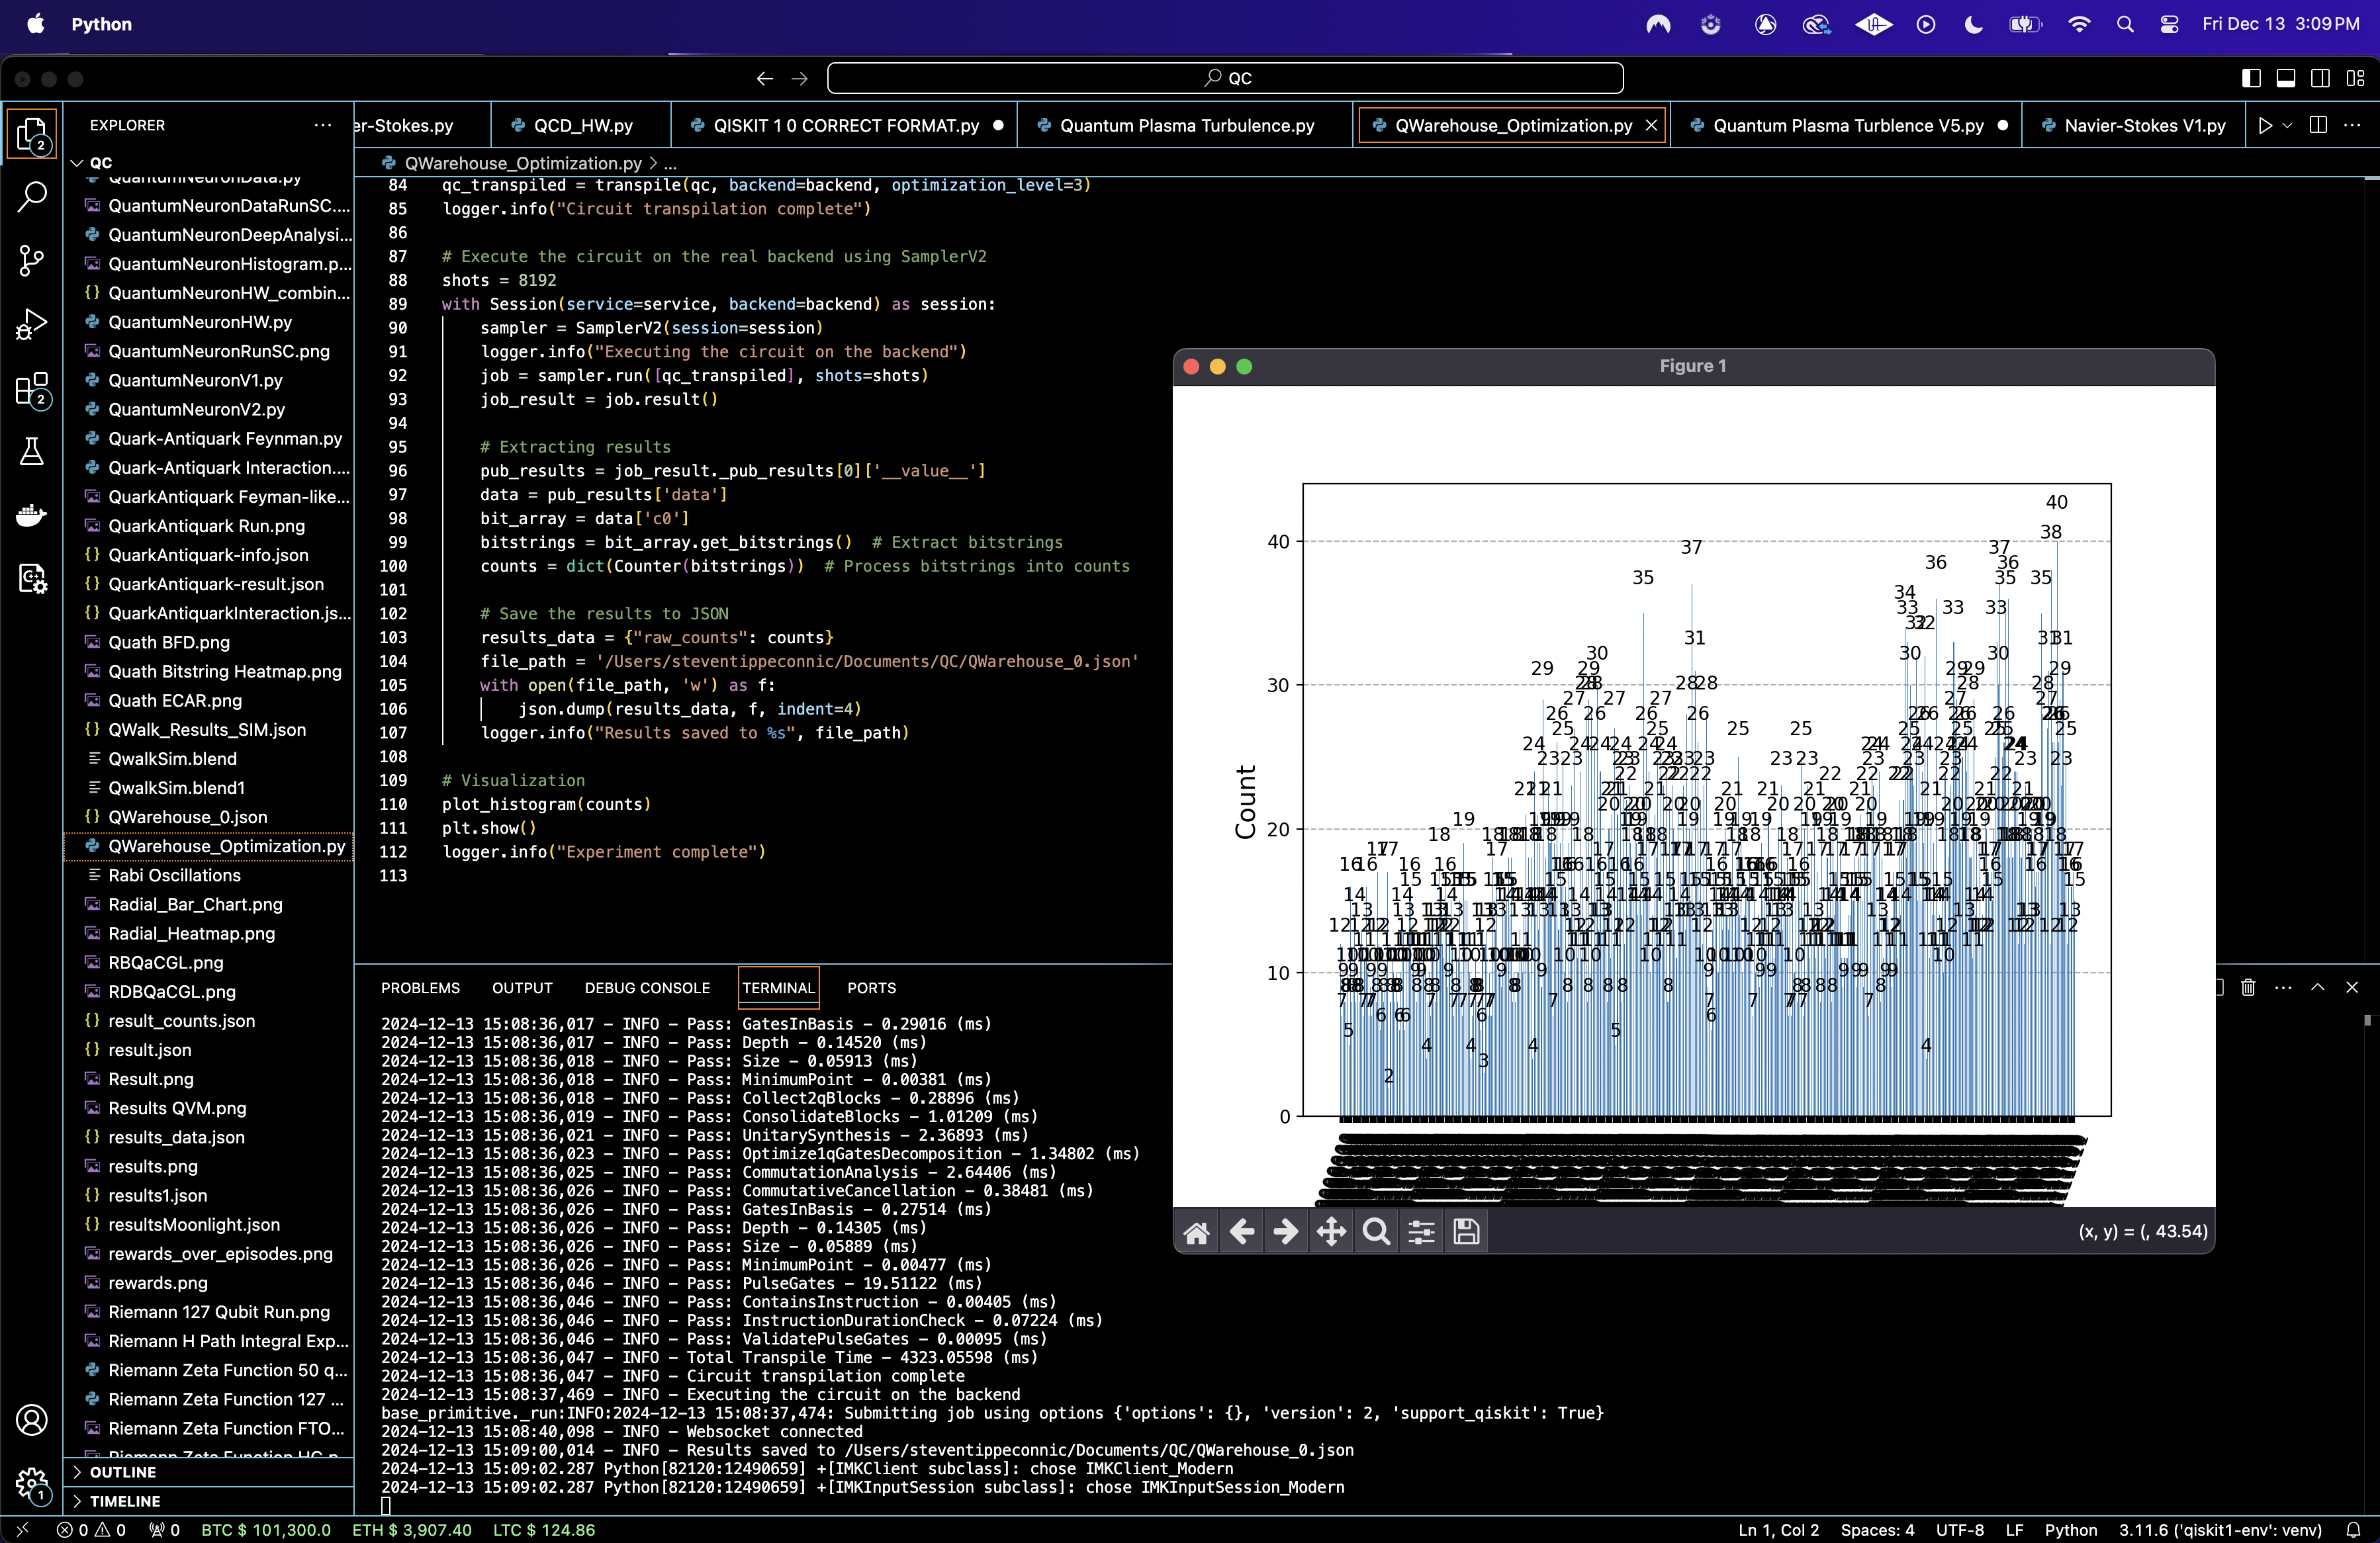
Task: Open editor more actions ellipsis
Action: 2352,125
